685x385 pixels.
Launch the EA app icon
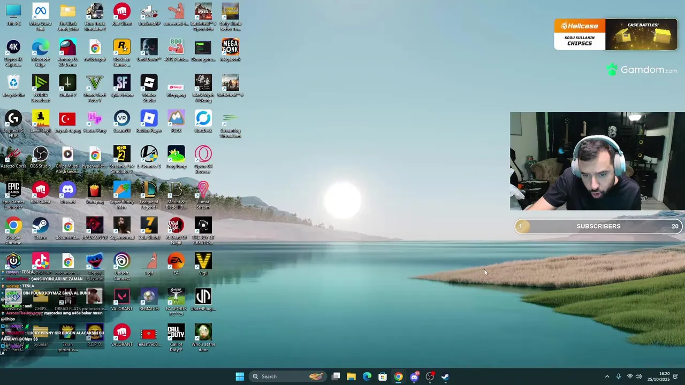(x=176, y=265)
